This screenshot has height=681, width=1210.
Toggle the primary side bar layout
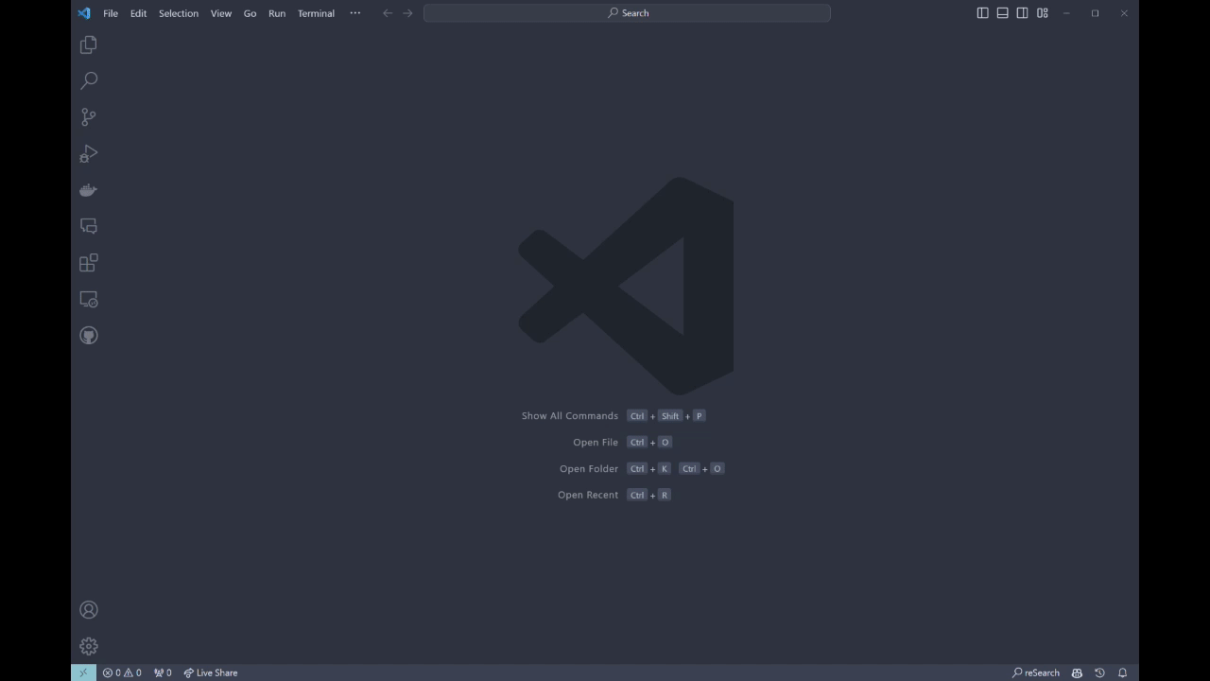point(982,13)
